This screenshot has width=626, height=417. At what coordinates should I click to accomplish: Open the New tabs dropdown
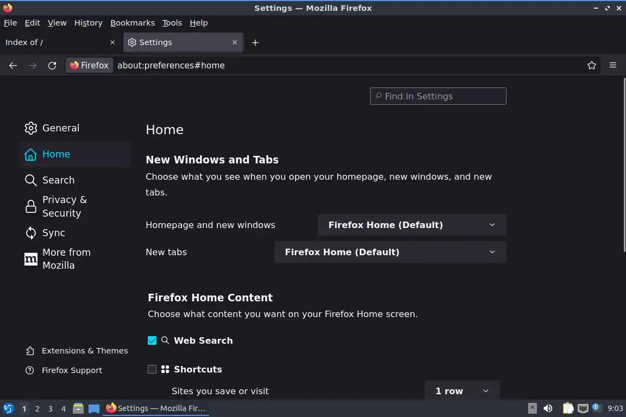(x=391, y=252)
